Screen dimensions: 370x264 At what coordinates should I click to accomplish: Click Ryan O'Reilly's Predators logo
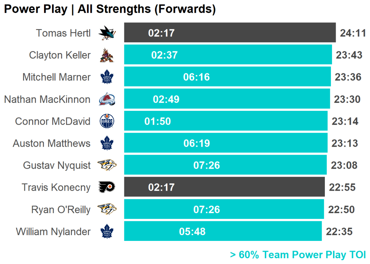coord(107,209)
